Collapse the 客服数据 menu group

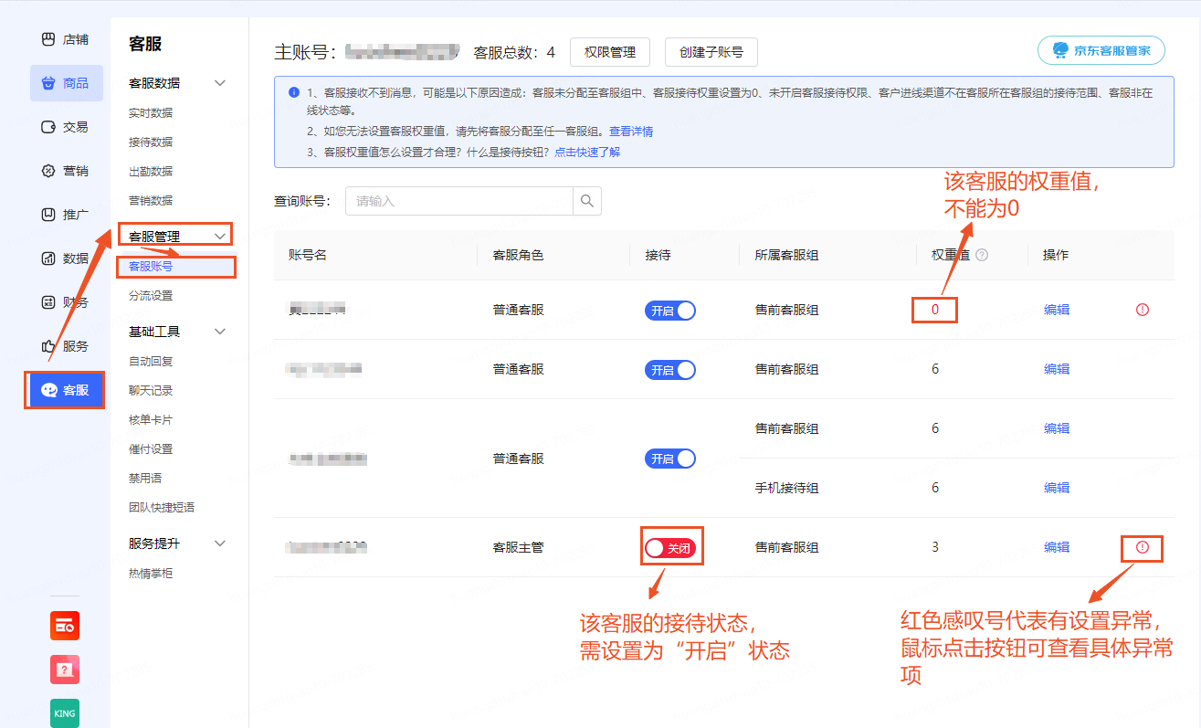[219, 83]
